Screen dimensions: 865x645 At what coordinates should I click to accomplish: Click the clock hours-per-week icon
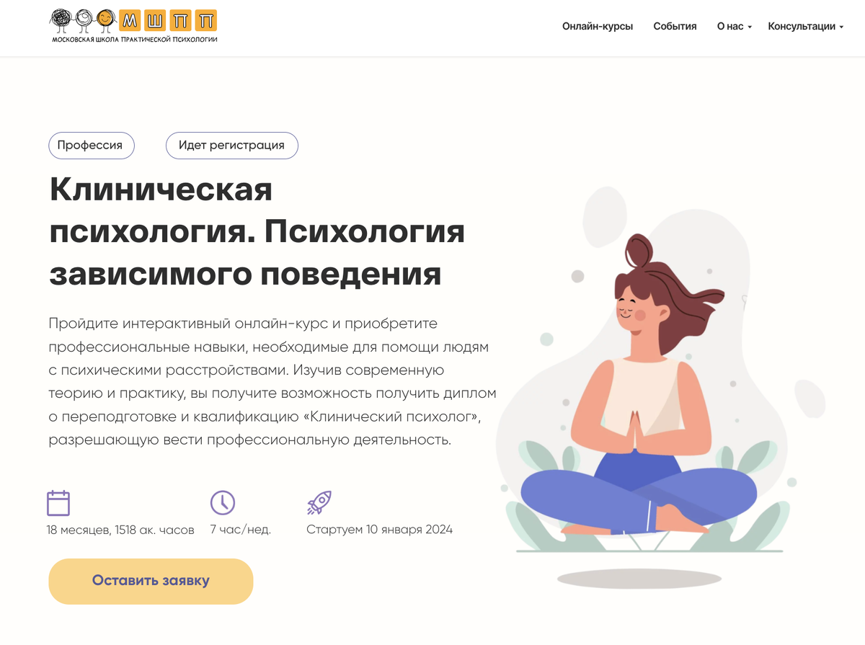[x=223, y=502]
